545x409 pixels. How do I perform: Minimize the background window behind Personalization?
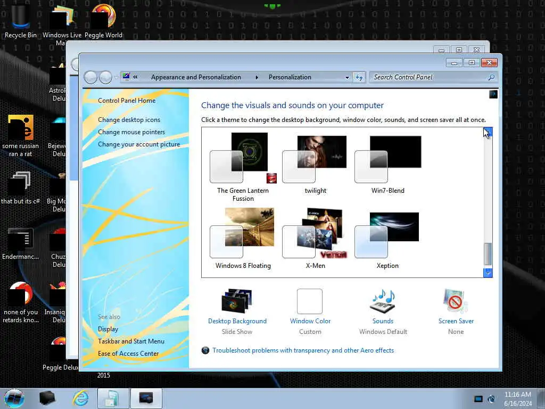click(x=441, y=50)
